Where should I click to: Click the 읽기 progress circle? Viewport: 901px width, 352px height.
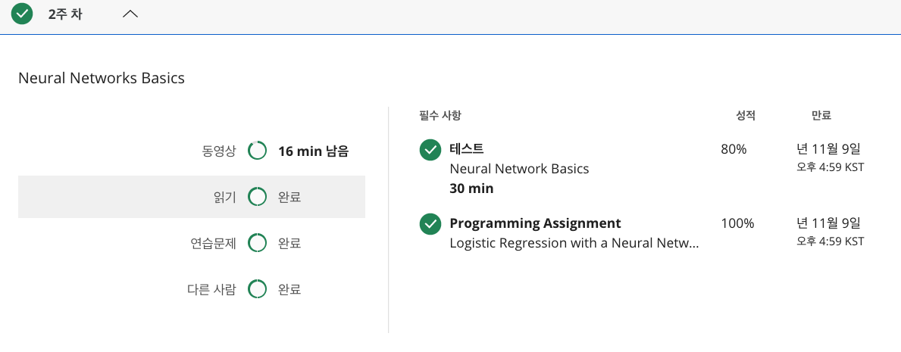257,197
